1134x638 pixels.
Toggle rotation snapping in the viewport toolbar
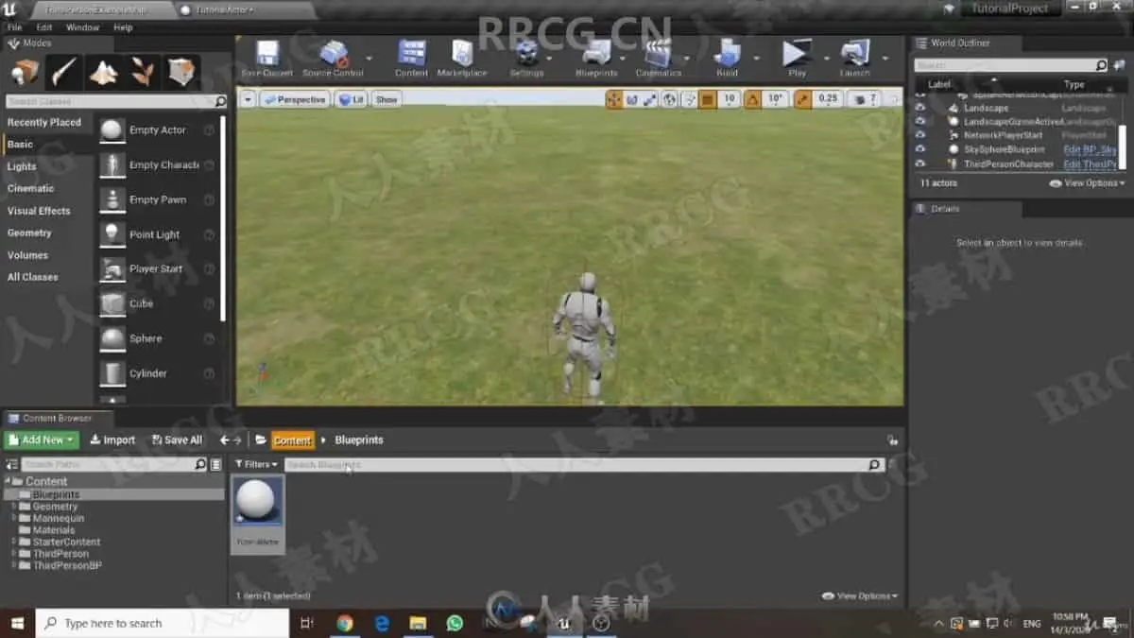tap(753, 99)
